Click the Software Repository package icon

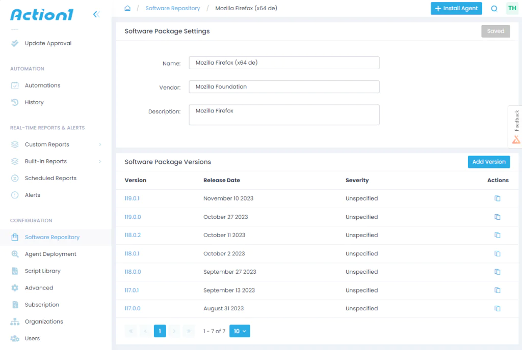pyautogui.click(x=15, y=237)
